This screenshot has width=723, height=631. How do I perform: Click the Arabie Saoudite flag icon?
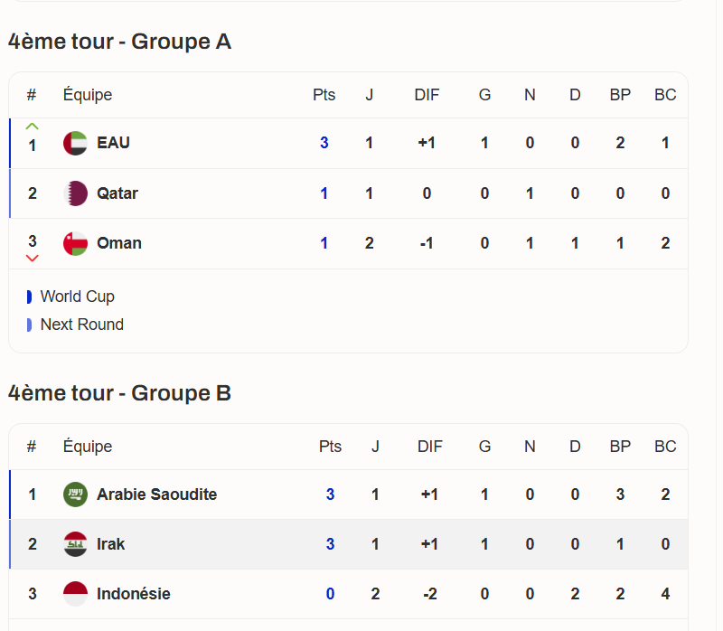click(x=75, y=494)
